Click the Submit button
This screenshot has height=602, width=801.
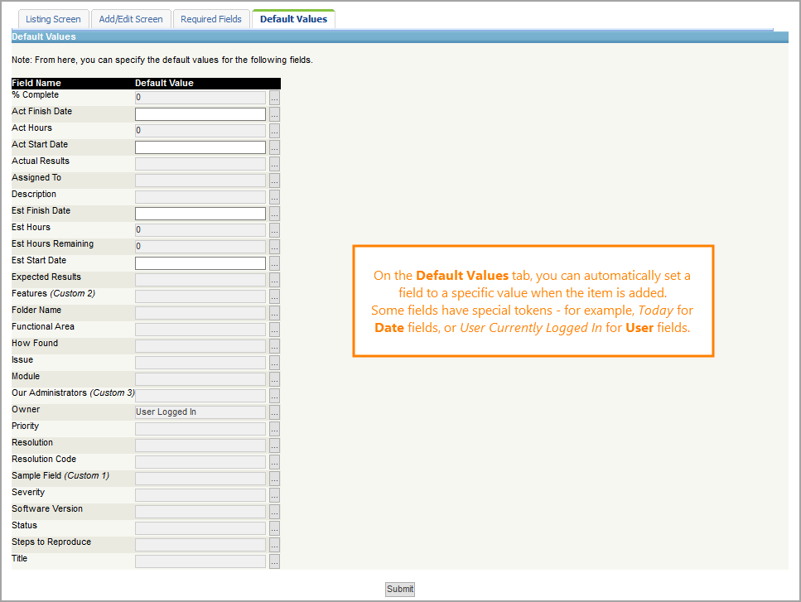pos(399,589)
